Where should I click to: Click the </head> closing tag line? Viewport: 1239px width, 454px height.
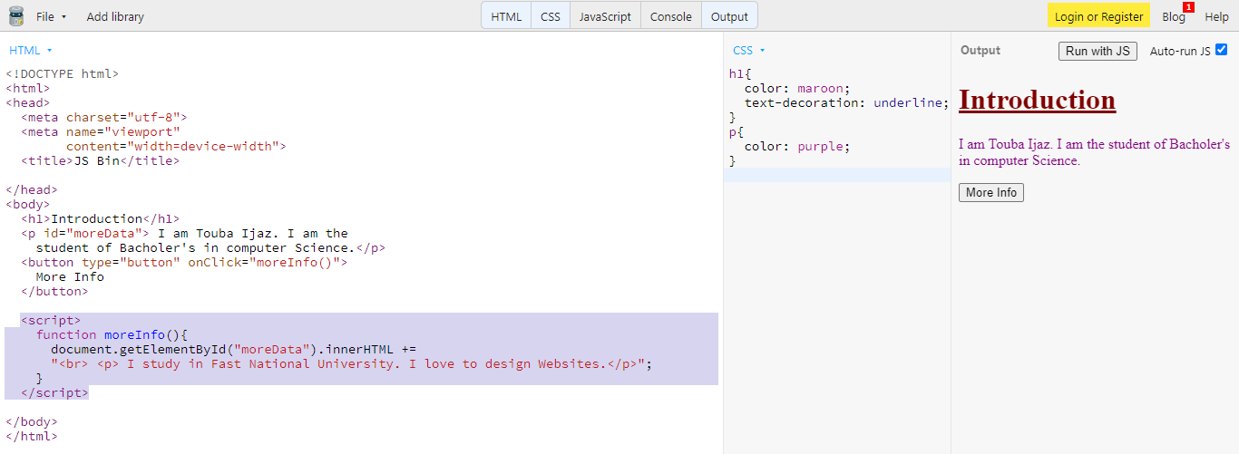pos(32,189)
